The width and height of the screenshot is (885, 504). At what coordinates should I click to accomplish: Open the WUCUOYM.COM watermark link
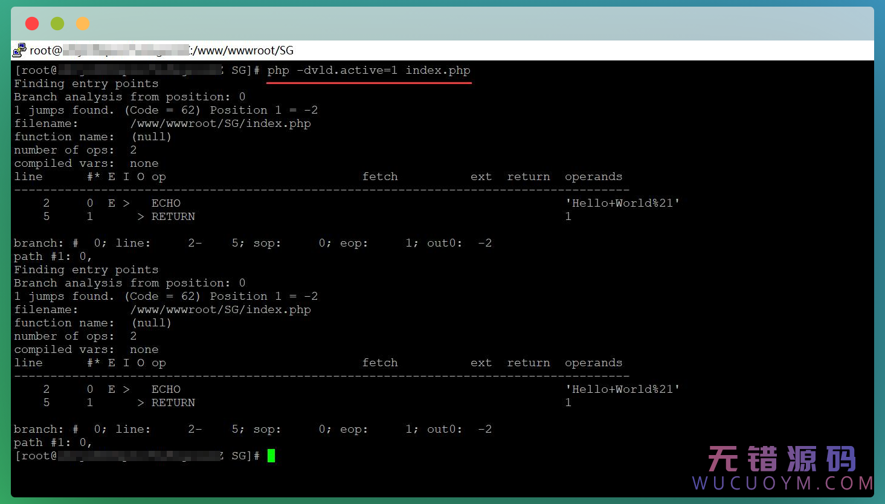coord(782,483)
